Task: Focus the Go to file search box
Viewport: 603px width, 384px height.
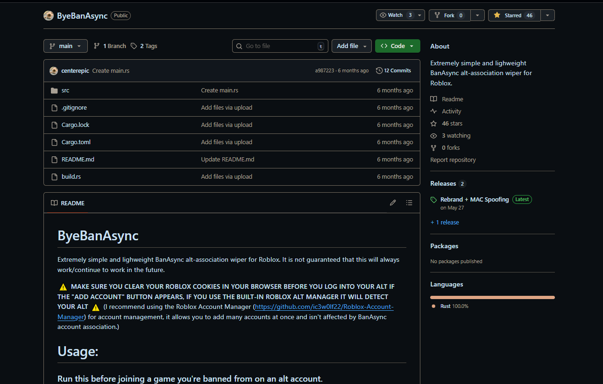Action: point(280,46)
